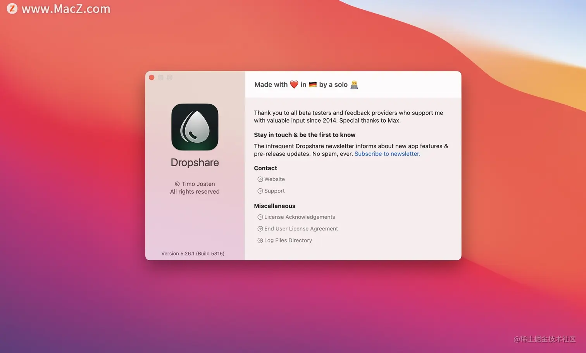Click the Version 5.26.1 (Build 5315) text
Image resolution: width=586 pixels, height=353 pixels.
(x=193, y=254)
